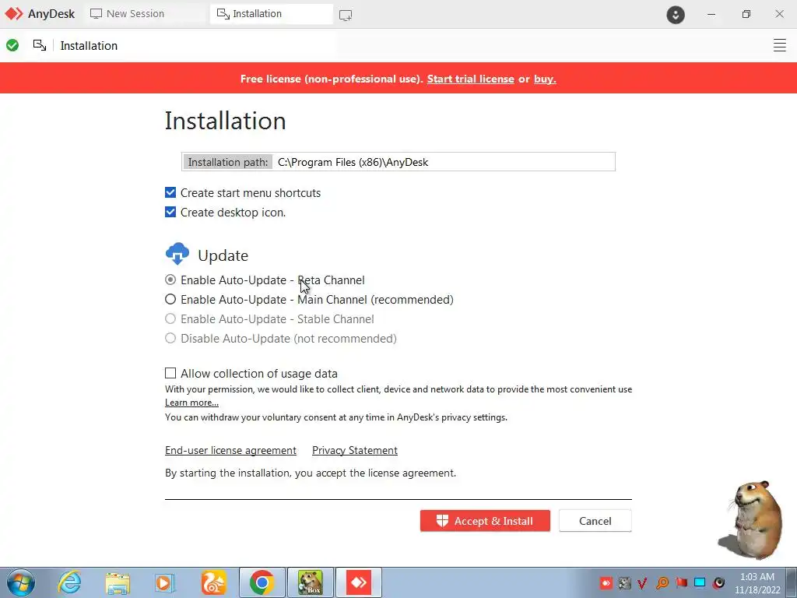Viewport: 797px width, 598px height.
Task: Switch to the Installation tab
Action: 272,14
